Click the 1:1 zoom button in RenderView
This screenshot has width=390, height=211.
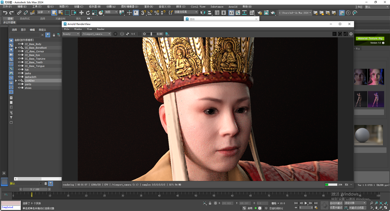click(x=133, y=34)
